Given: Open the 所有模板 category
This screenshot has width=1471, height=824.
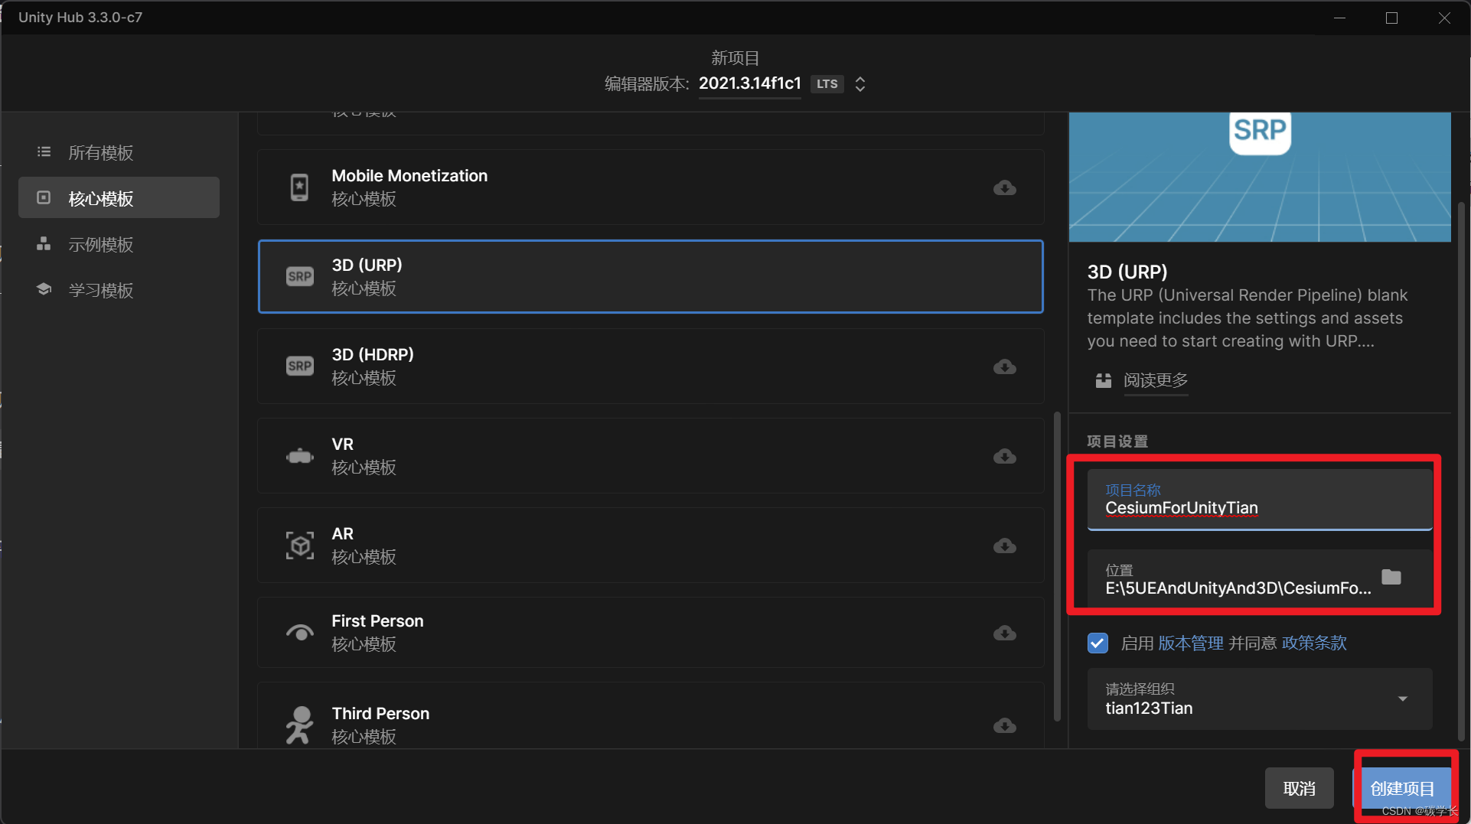Looking at the screenshot, I should pyautogui.click(x=119, y=152).
